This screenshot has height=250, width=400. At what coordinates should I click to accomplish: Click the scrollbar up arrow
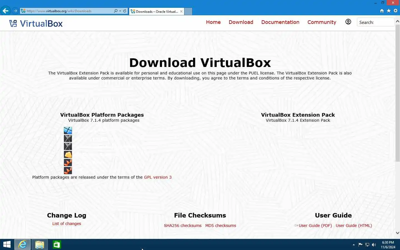pos(397,21)
